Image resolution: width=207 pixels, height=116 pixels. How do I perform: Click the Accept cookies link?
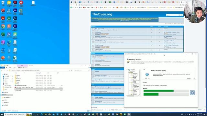pyautogui.click(x=125, y=21)
